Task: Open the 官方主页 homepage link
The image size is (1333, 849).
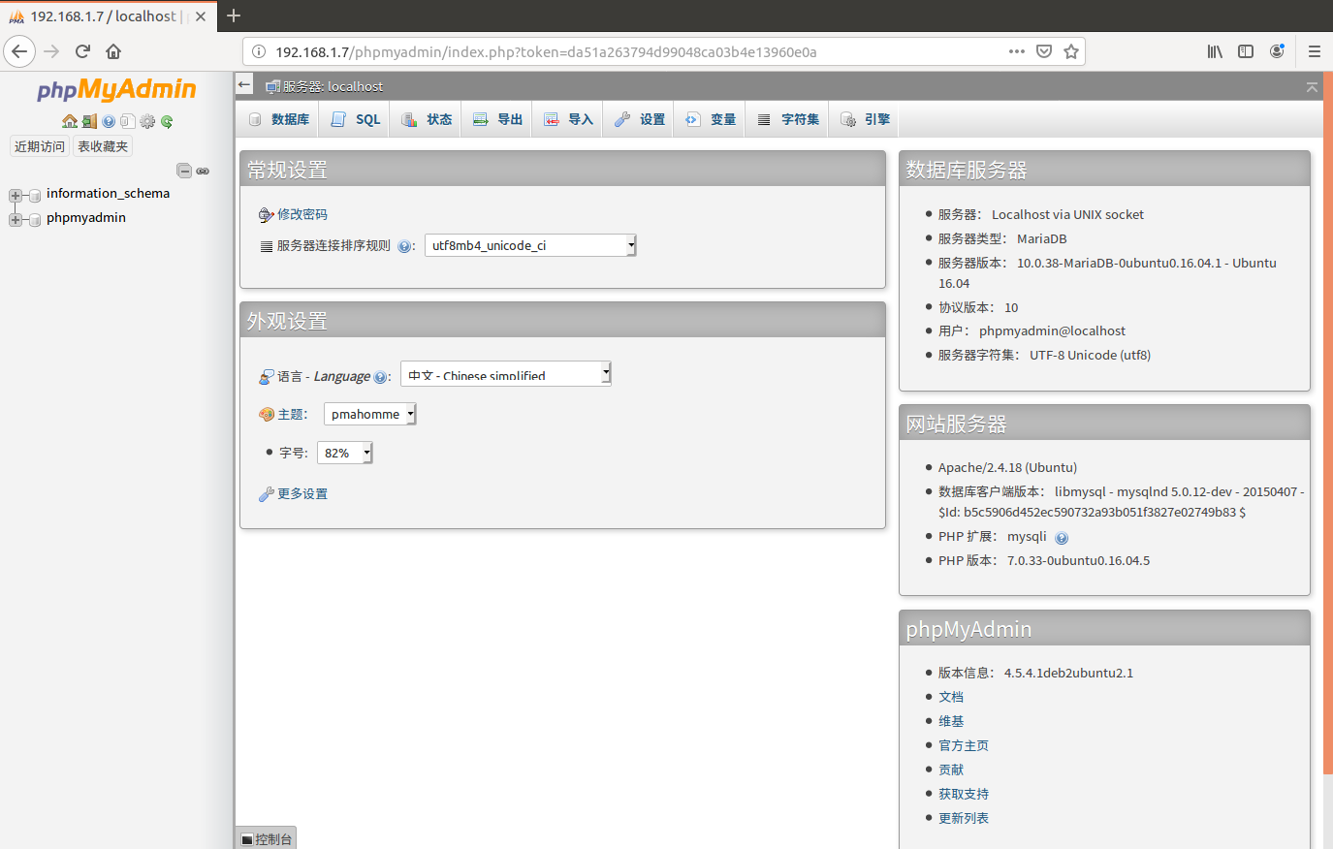Action: (964, 745)
